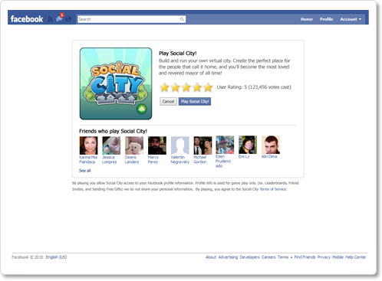
Task: Open Karina Mia Fiandaca's profile photo
Action: (x=88, y=145)
